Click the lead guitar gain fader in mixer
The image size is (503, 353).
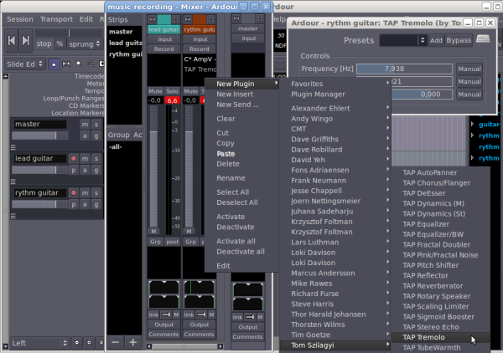pyautogui.click(x=153, y=166)
